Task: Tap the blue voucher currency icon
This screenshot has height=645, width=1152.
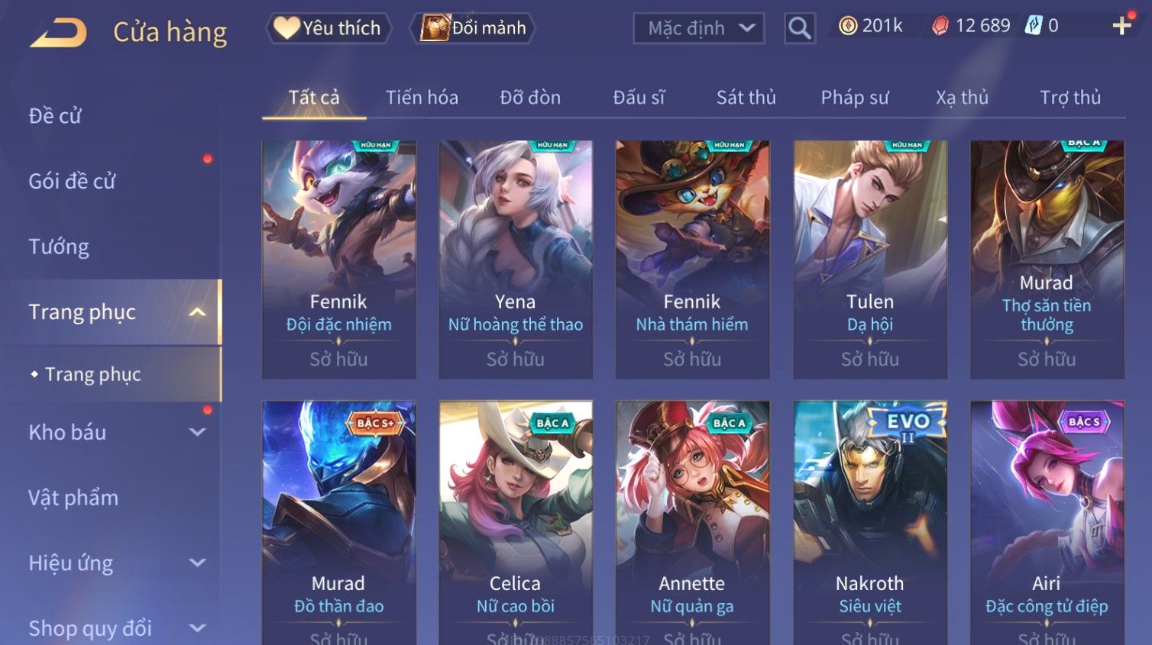Action: tap(1033, 26)
